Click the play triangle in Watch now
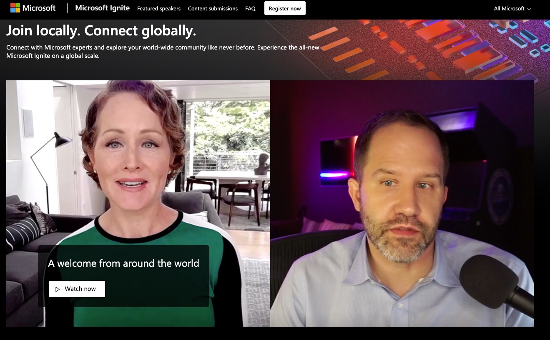 [x=58, y=289]
